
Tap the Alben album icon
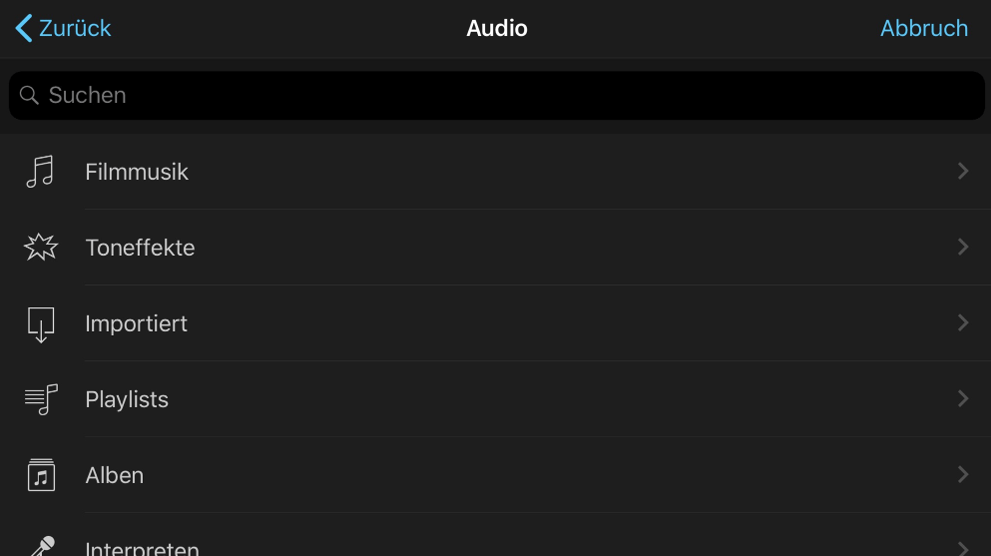[41, 475]
